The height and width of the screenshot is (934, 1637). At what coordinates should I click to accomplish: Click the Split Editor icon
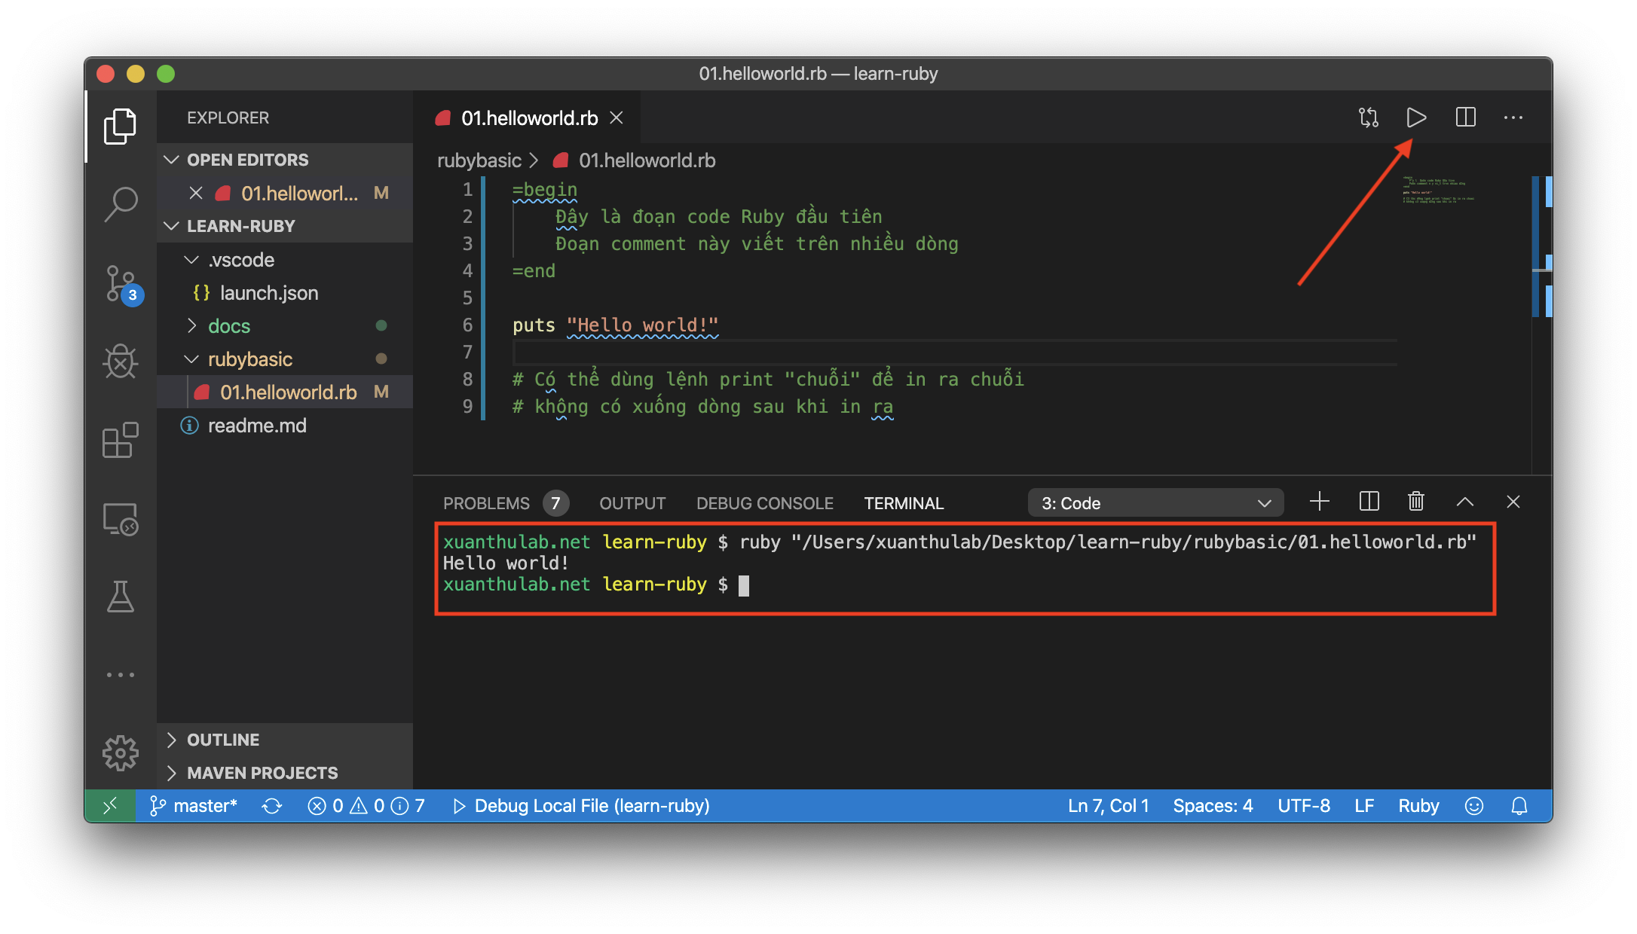[x=1465, y=118]
